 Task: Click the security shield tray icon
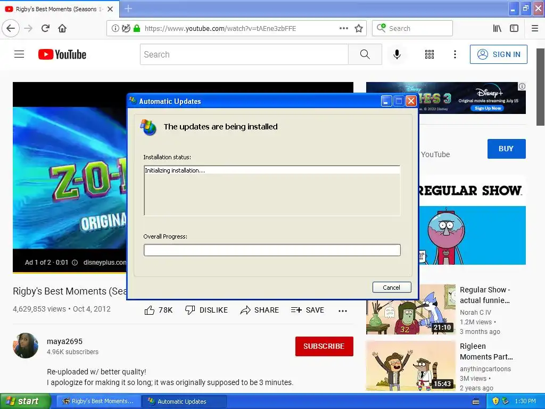click(496, 402)
